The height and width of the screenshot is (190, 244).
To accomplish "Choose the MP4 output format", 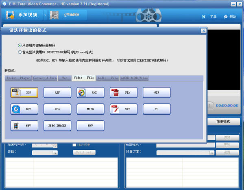I will 57,109.
